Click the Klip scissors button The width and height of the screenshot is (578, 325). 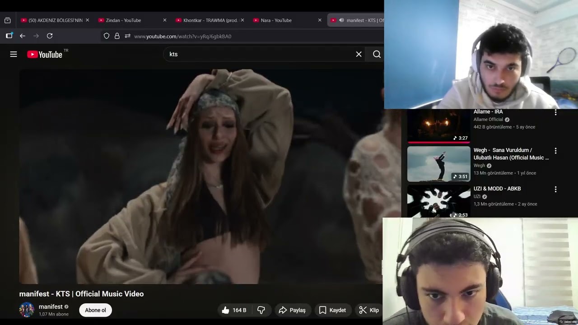[x=369, y=310]
